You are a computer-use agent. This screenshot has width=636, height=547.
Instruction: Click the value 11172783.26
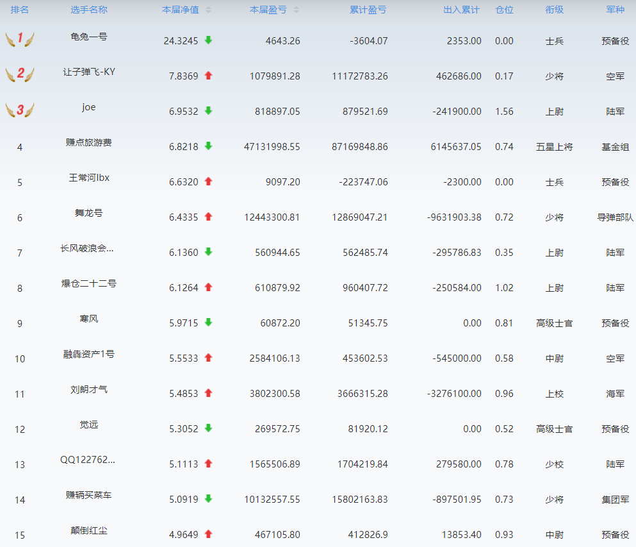[360, 76]
